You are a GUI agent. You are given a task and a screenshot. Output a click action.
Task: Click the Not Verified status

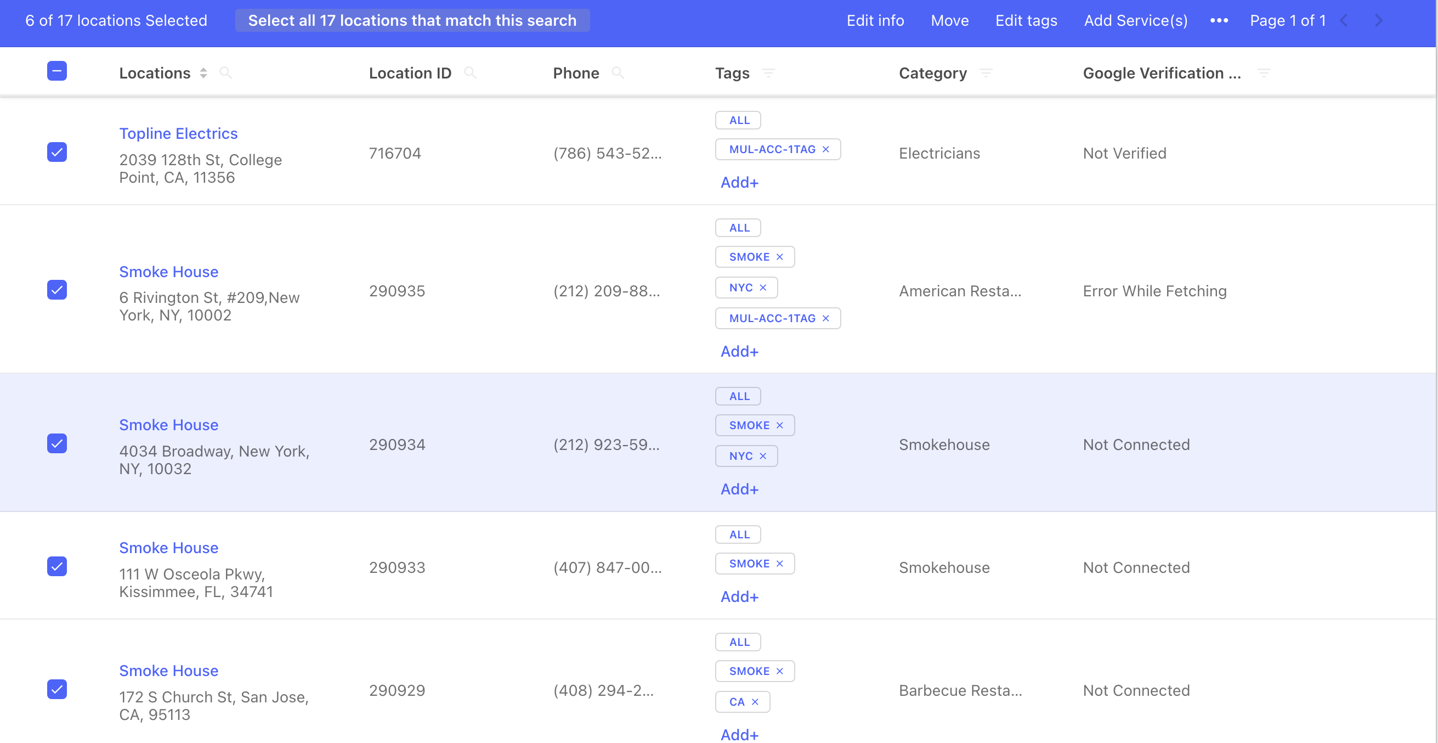[1124, 154]
